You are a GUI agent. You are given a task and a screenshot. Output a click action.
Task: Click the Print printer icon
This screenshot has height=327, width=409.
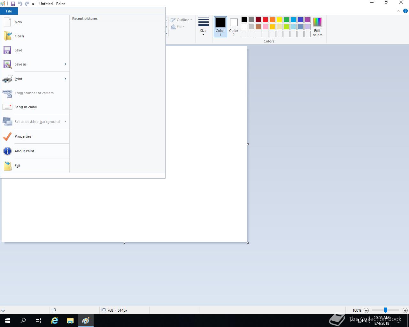(7, 79)
